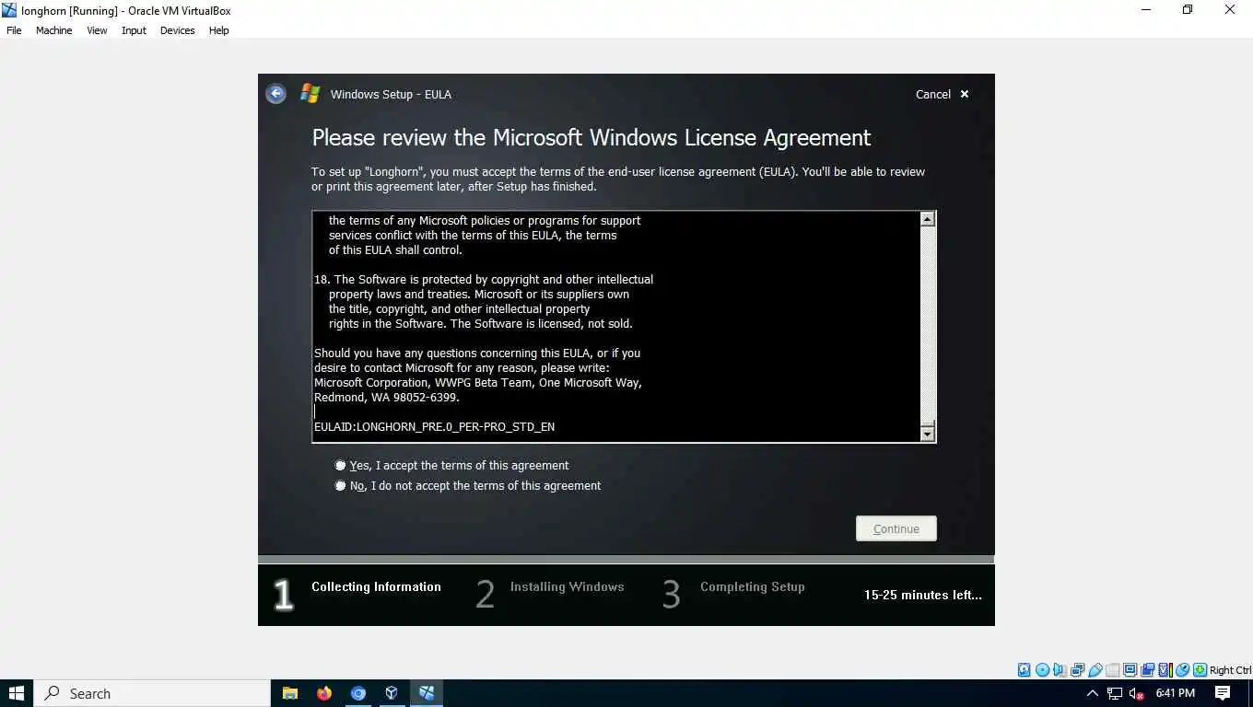Switch to the running VM taskbar icon
This screenshot has height=707, width=1253.
point(427,693)
